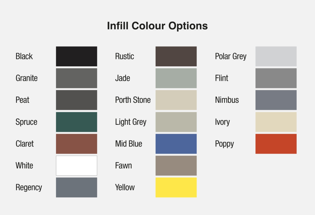Choose the Yellow infill swatch
315x215 pixels.
point(176,187)
